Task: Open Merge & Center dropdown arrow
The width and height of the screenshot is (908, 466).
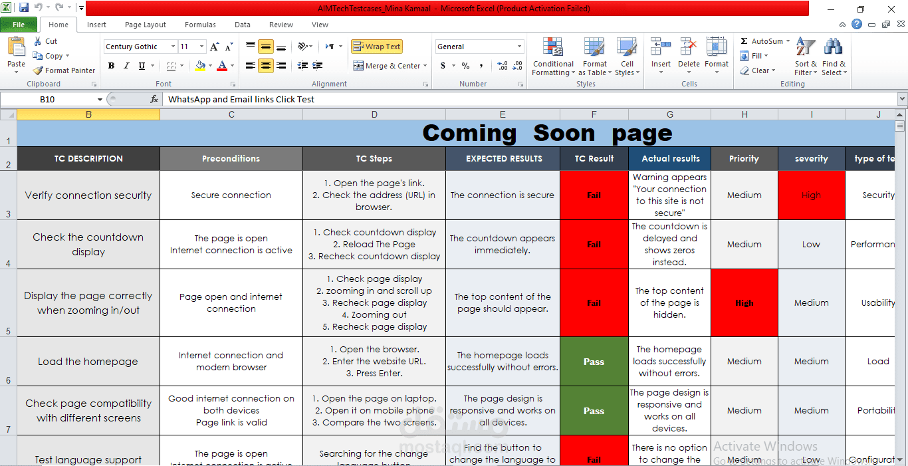Action: click(x=426, y=66)
